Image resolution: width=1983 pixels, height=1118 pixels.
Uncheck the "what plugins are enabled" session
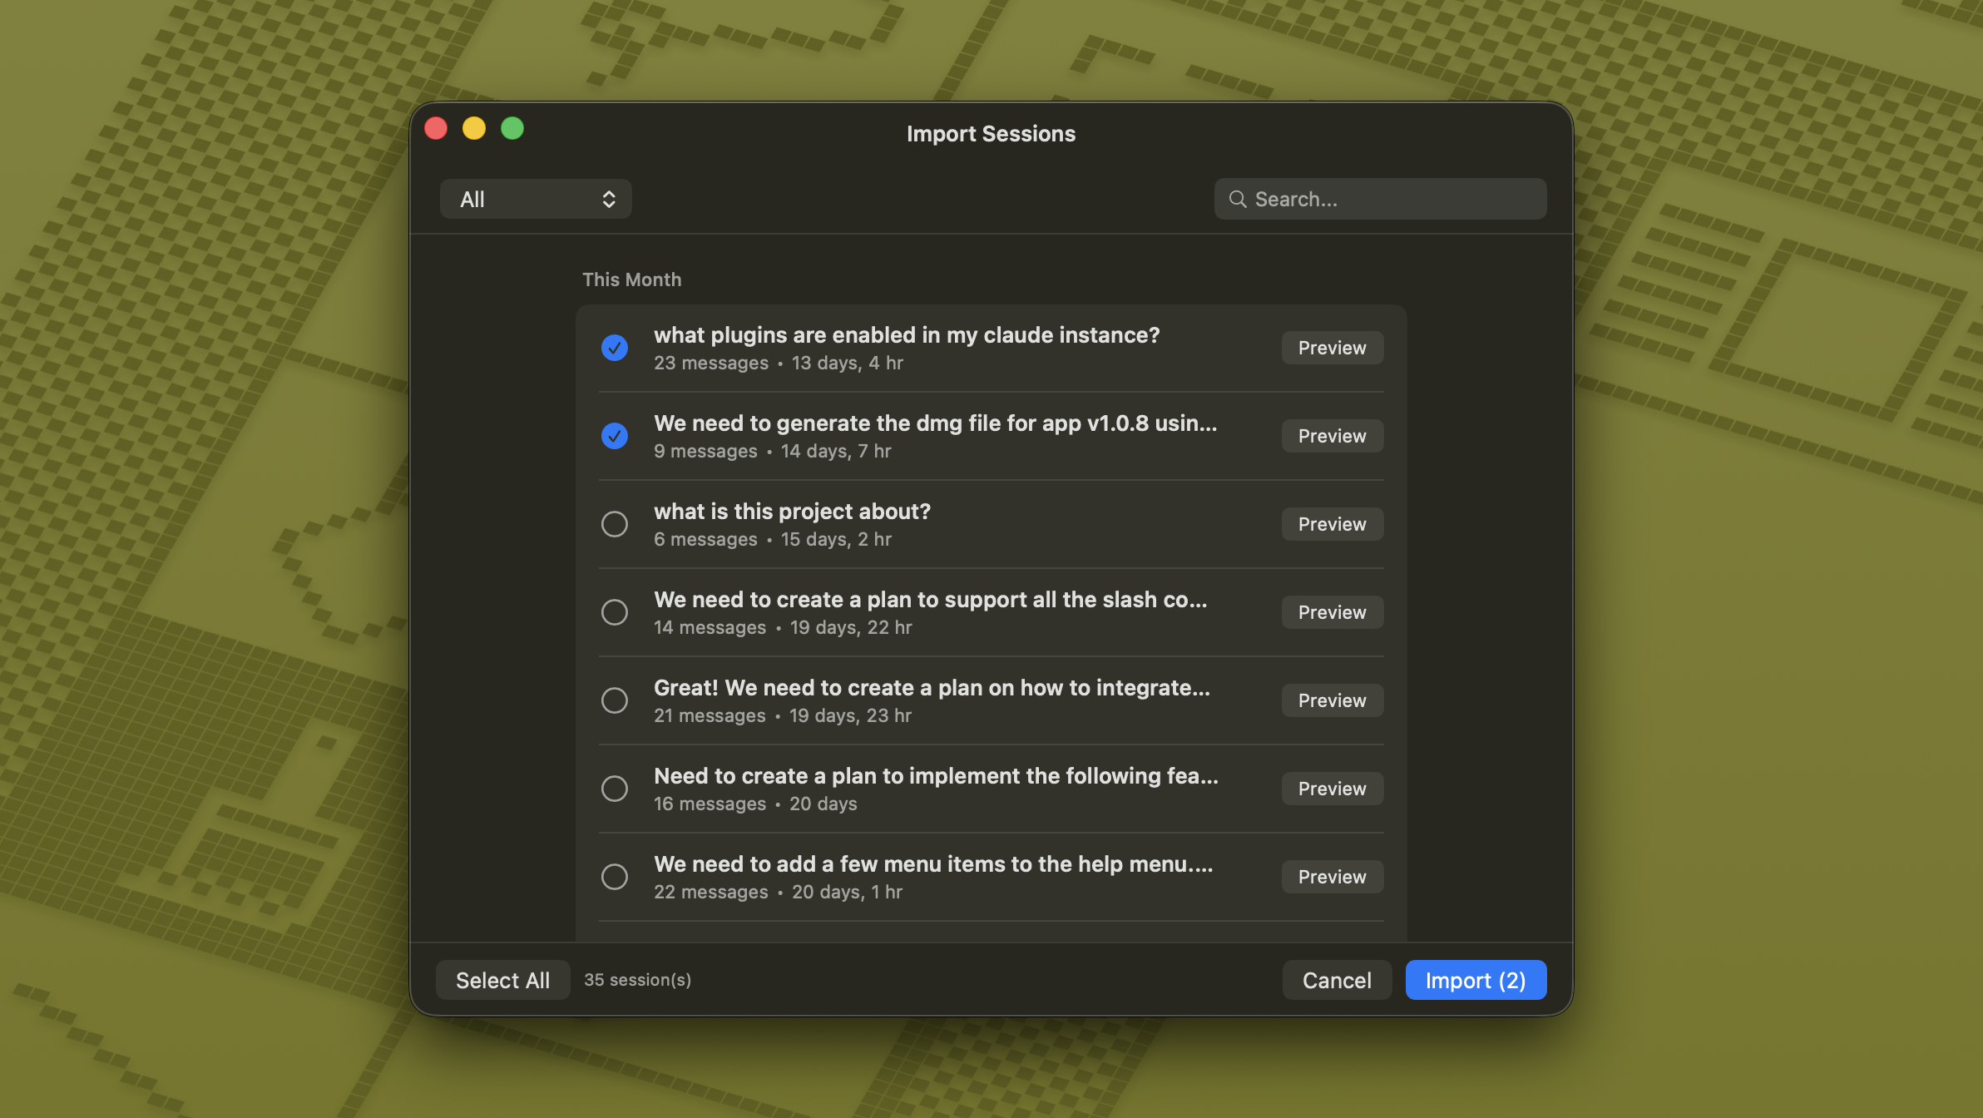pos(615,347)
